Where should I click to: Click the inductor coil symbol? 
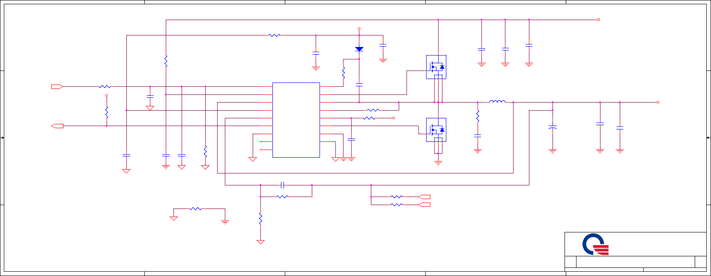click(x=497, y=101)
